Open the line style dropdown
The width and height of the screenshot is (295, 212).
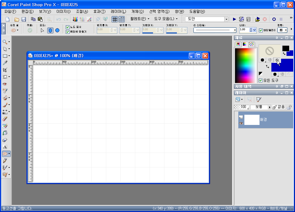[x=235, y=30]
